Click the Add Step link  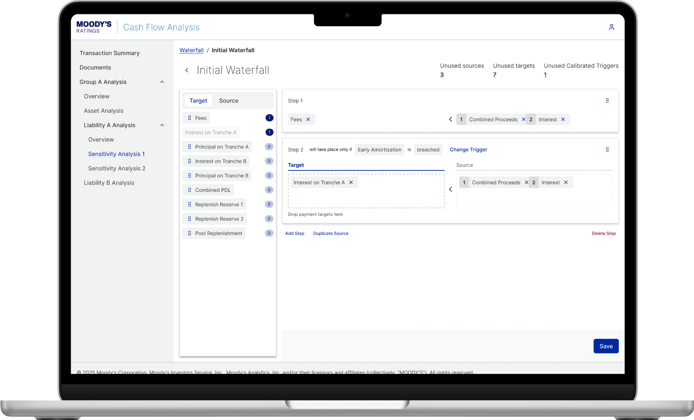click(295, 233)
